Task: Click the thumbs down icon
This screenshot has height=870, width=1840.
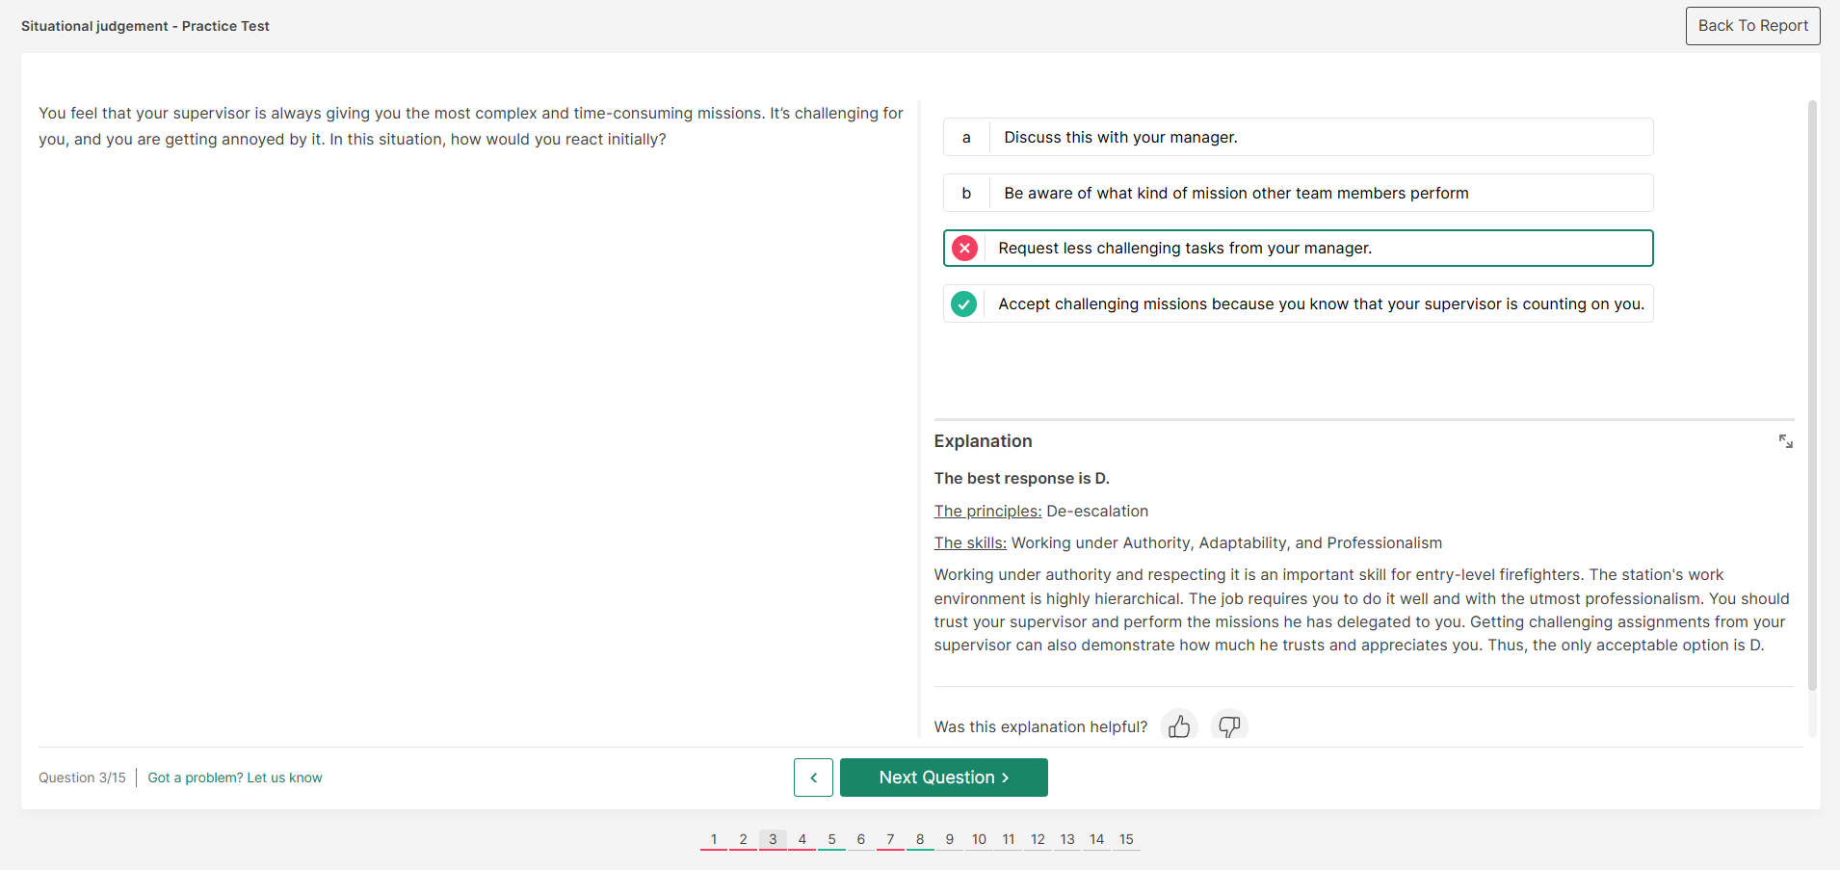Action: (x=1229, y=726)
